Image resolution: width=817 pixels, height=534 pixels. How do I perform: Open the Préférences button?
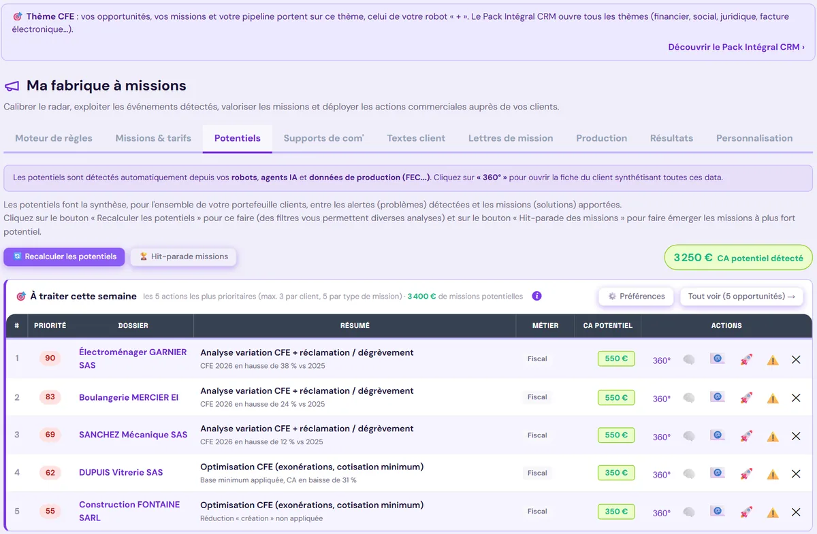(636, 297)
